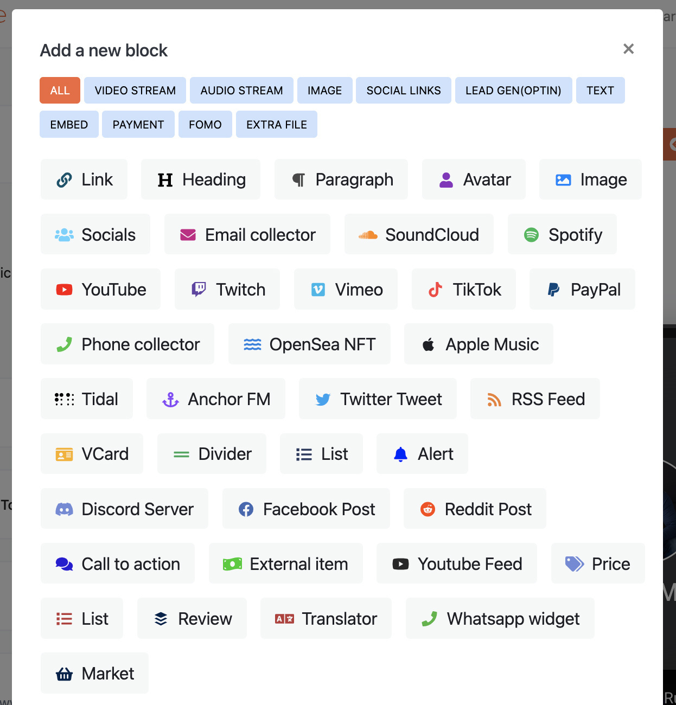676x705 pixels.
Task: Add a Divider block
Action: click(x=212, y=454)
